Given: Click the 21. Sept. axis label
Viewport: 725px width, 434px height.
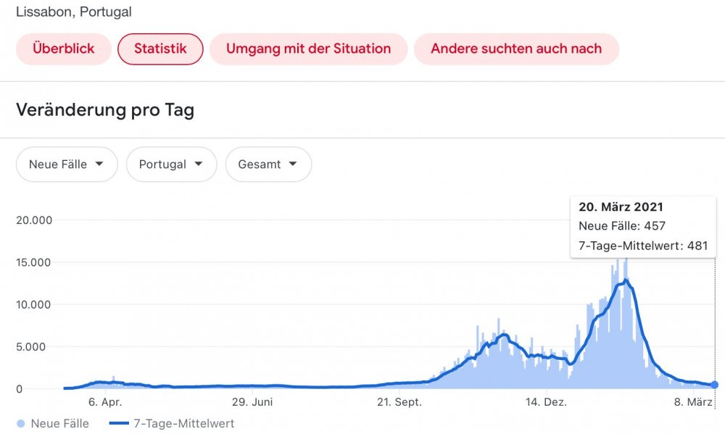Looking at the screenshot, I should [x=399, y=402].
